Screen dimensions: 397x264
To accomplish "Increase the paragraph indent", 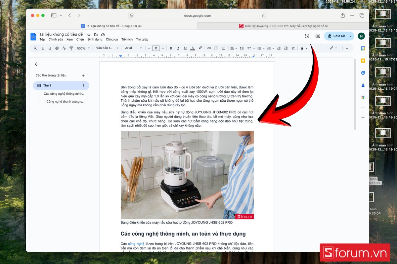I will [286, 48].
